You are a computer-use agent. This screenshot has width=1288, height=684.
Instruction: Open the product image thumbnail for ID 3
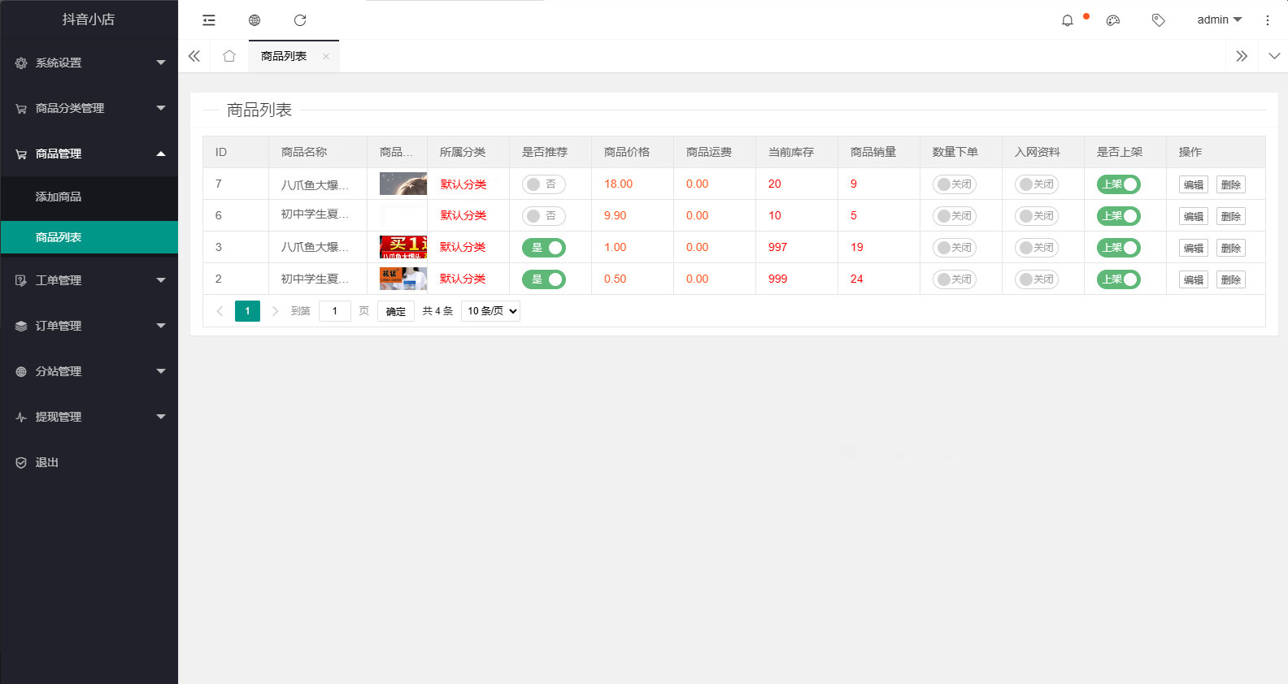403,247
